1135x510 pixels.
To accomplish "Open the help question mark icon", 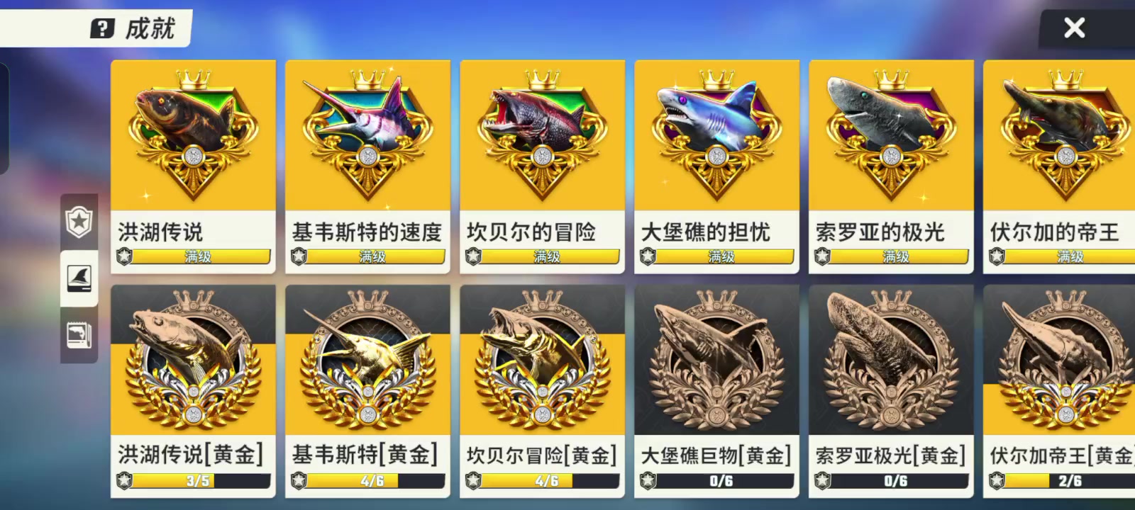I will (102, 28).
